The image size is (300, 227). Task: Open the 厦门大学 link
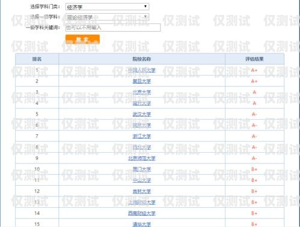142,170
